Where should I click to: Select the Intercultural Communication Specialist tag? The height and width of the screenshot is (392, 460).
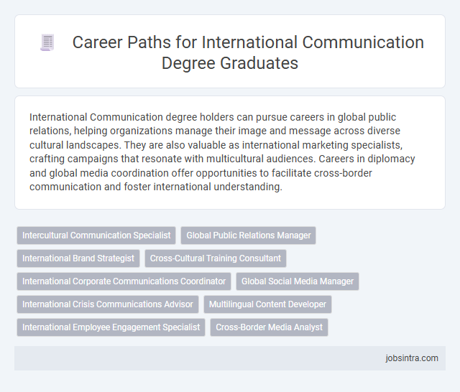coord(96,235)
